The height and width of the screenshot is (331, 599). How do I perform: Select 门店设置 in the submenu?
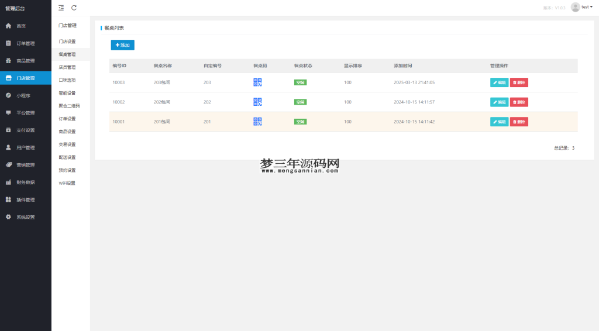[x=67, y=42]
